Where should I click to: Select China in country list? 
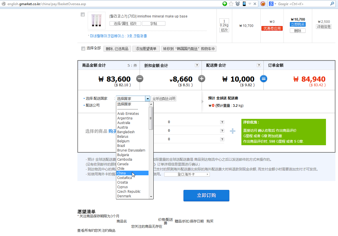132,173
